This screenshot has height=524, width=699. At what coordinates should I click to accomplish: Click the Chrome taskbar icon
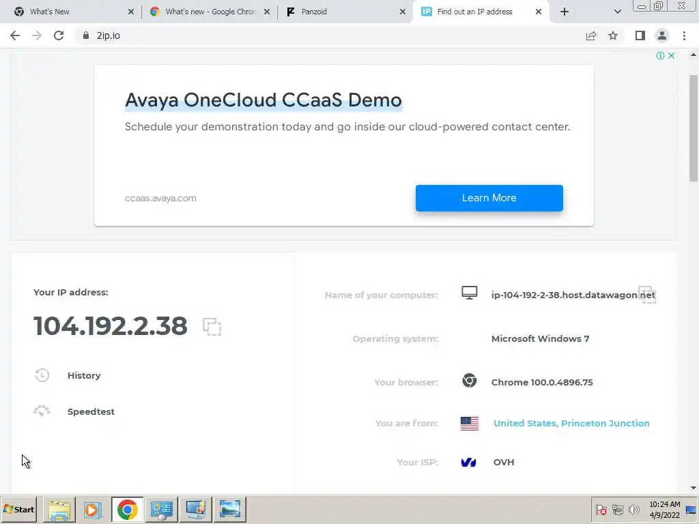pos(128,510)
